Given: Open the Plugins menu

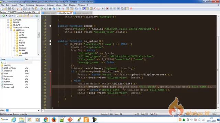Looking at the screenshot, I should 72,5.
